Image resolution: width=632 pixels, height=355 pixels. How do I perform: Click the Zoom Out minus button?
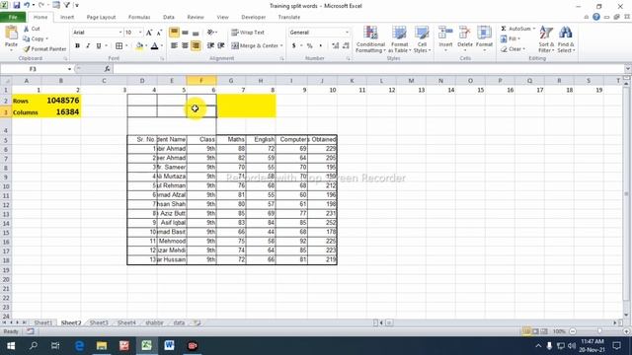573,331
